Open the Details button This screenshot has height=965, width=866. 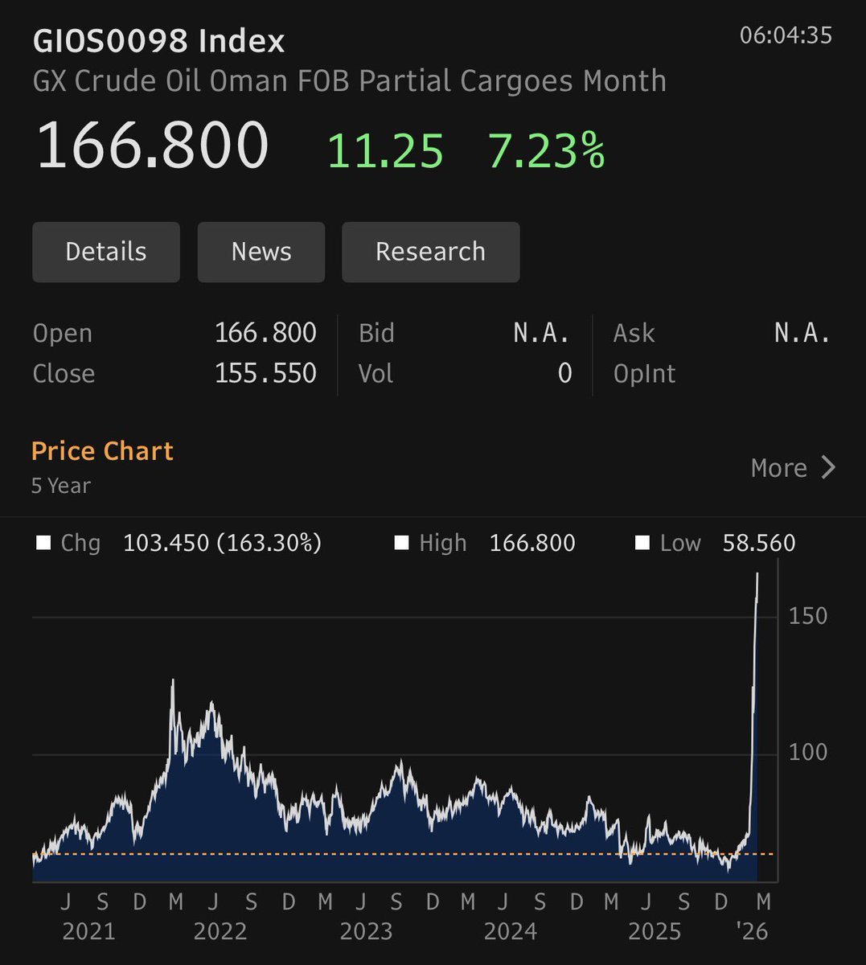(x=105, y=252)
